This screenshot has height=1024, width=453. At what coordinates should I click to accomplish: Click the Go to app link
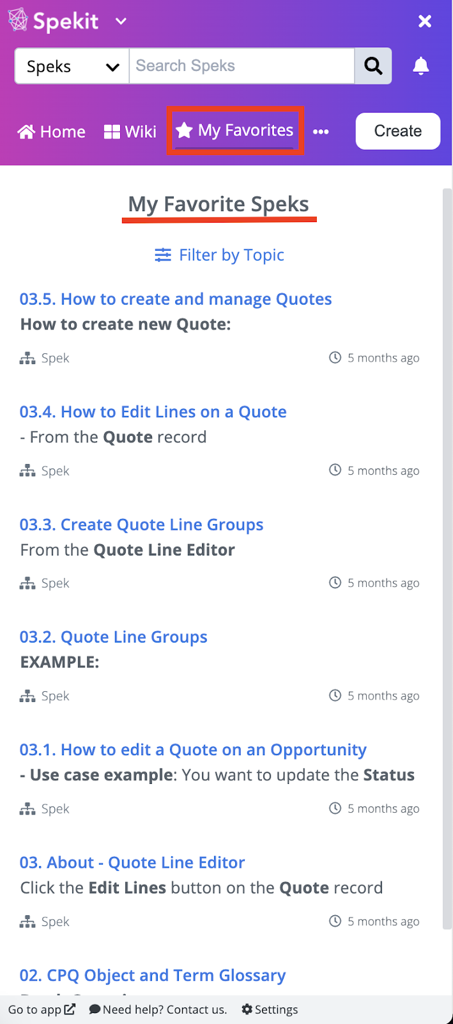42,1009
